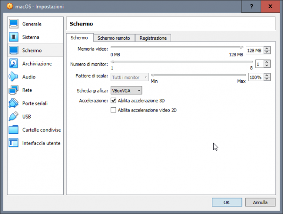Click the Cartelle condivise folder icon

[x=14, y=129]
